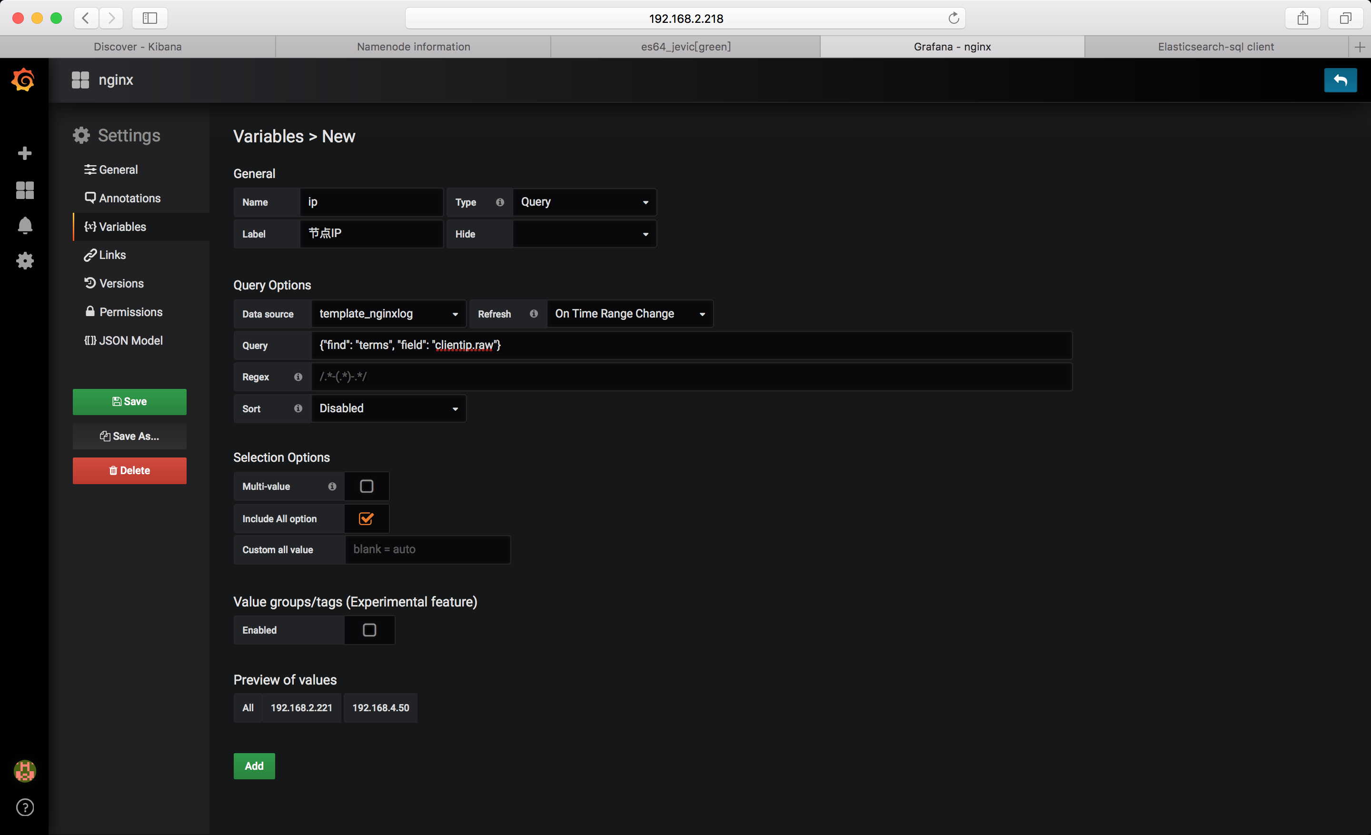Image resolution: width=1371 pixels, height=835 pixels.
Task: Open the Dashboards grid icon in sidebar
Action: tap(24, 190)
